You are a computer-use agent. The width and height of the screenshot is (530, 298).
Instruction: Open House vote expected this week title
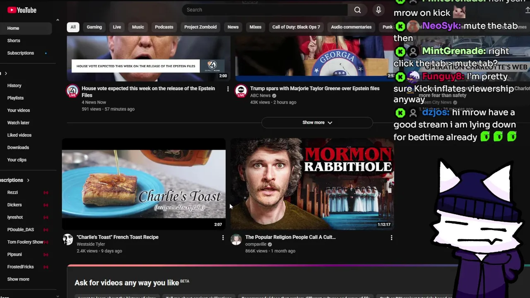click(148, 92)
